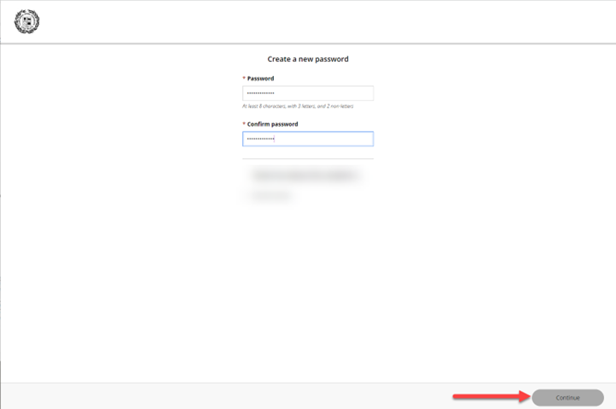Focus the Confirm password input field

(x=308, y=139)
